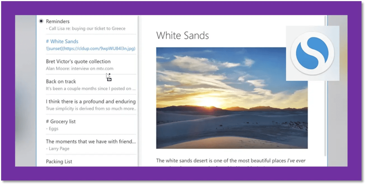Select the "profound and enduring" note
Viewport: 366px width, 185px height.
coord(91,101)
